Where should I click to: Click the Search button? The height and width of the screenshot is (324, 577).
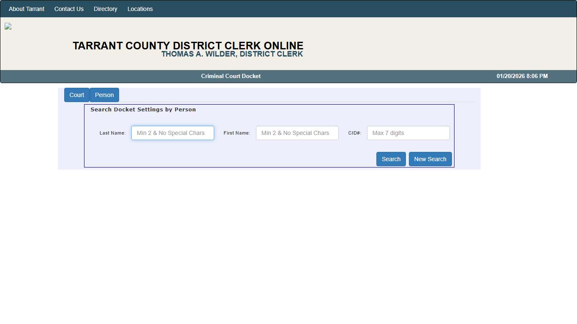tap(391, 159)
